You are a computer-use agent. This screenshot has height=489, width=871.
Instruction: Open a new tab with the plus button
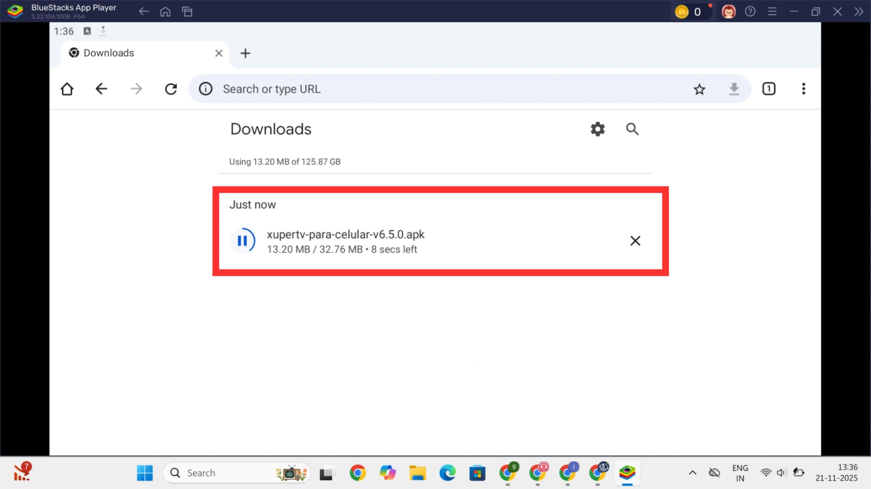click(245, 53)
